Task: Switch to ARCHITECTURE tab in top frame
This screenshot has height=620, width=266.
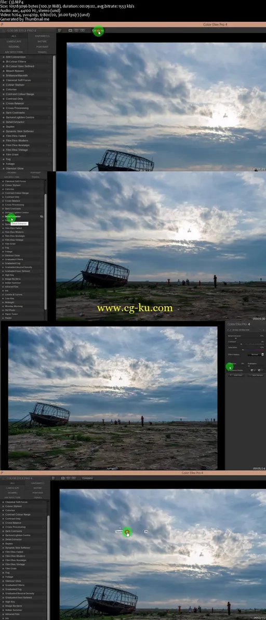Action: point(14,52)
